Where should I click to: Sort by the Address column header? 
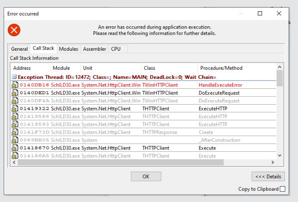point(30,68)
